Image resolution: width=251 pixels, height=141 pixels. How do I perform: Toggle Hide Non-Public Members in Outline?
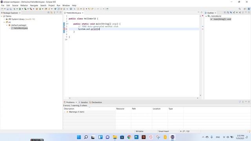click(x=237, y=13)
